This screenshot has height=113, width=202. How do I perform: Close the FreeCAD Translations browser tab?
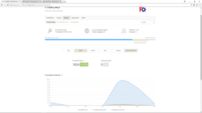20,2
